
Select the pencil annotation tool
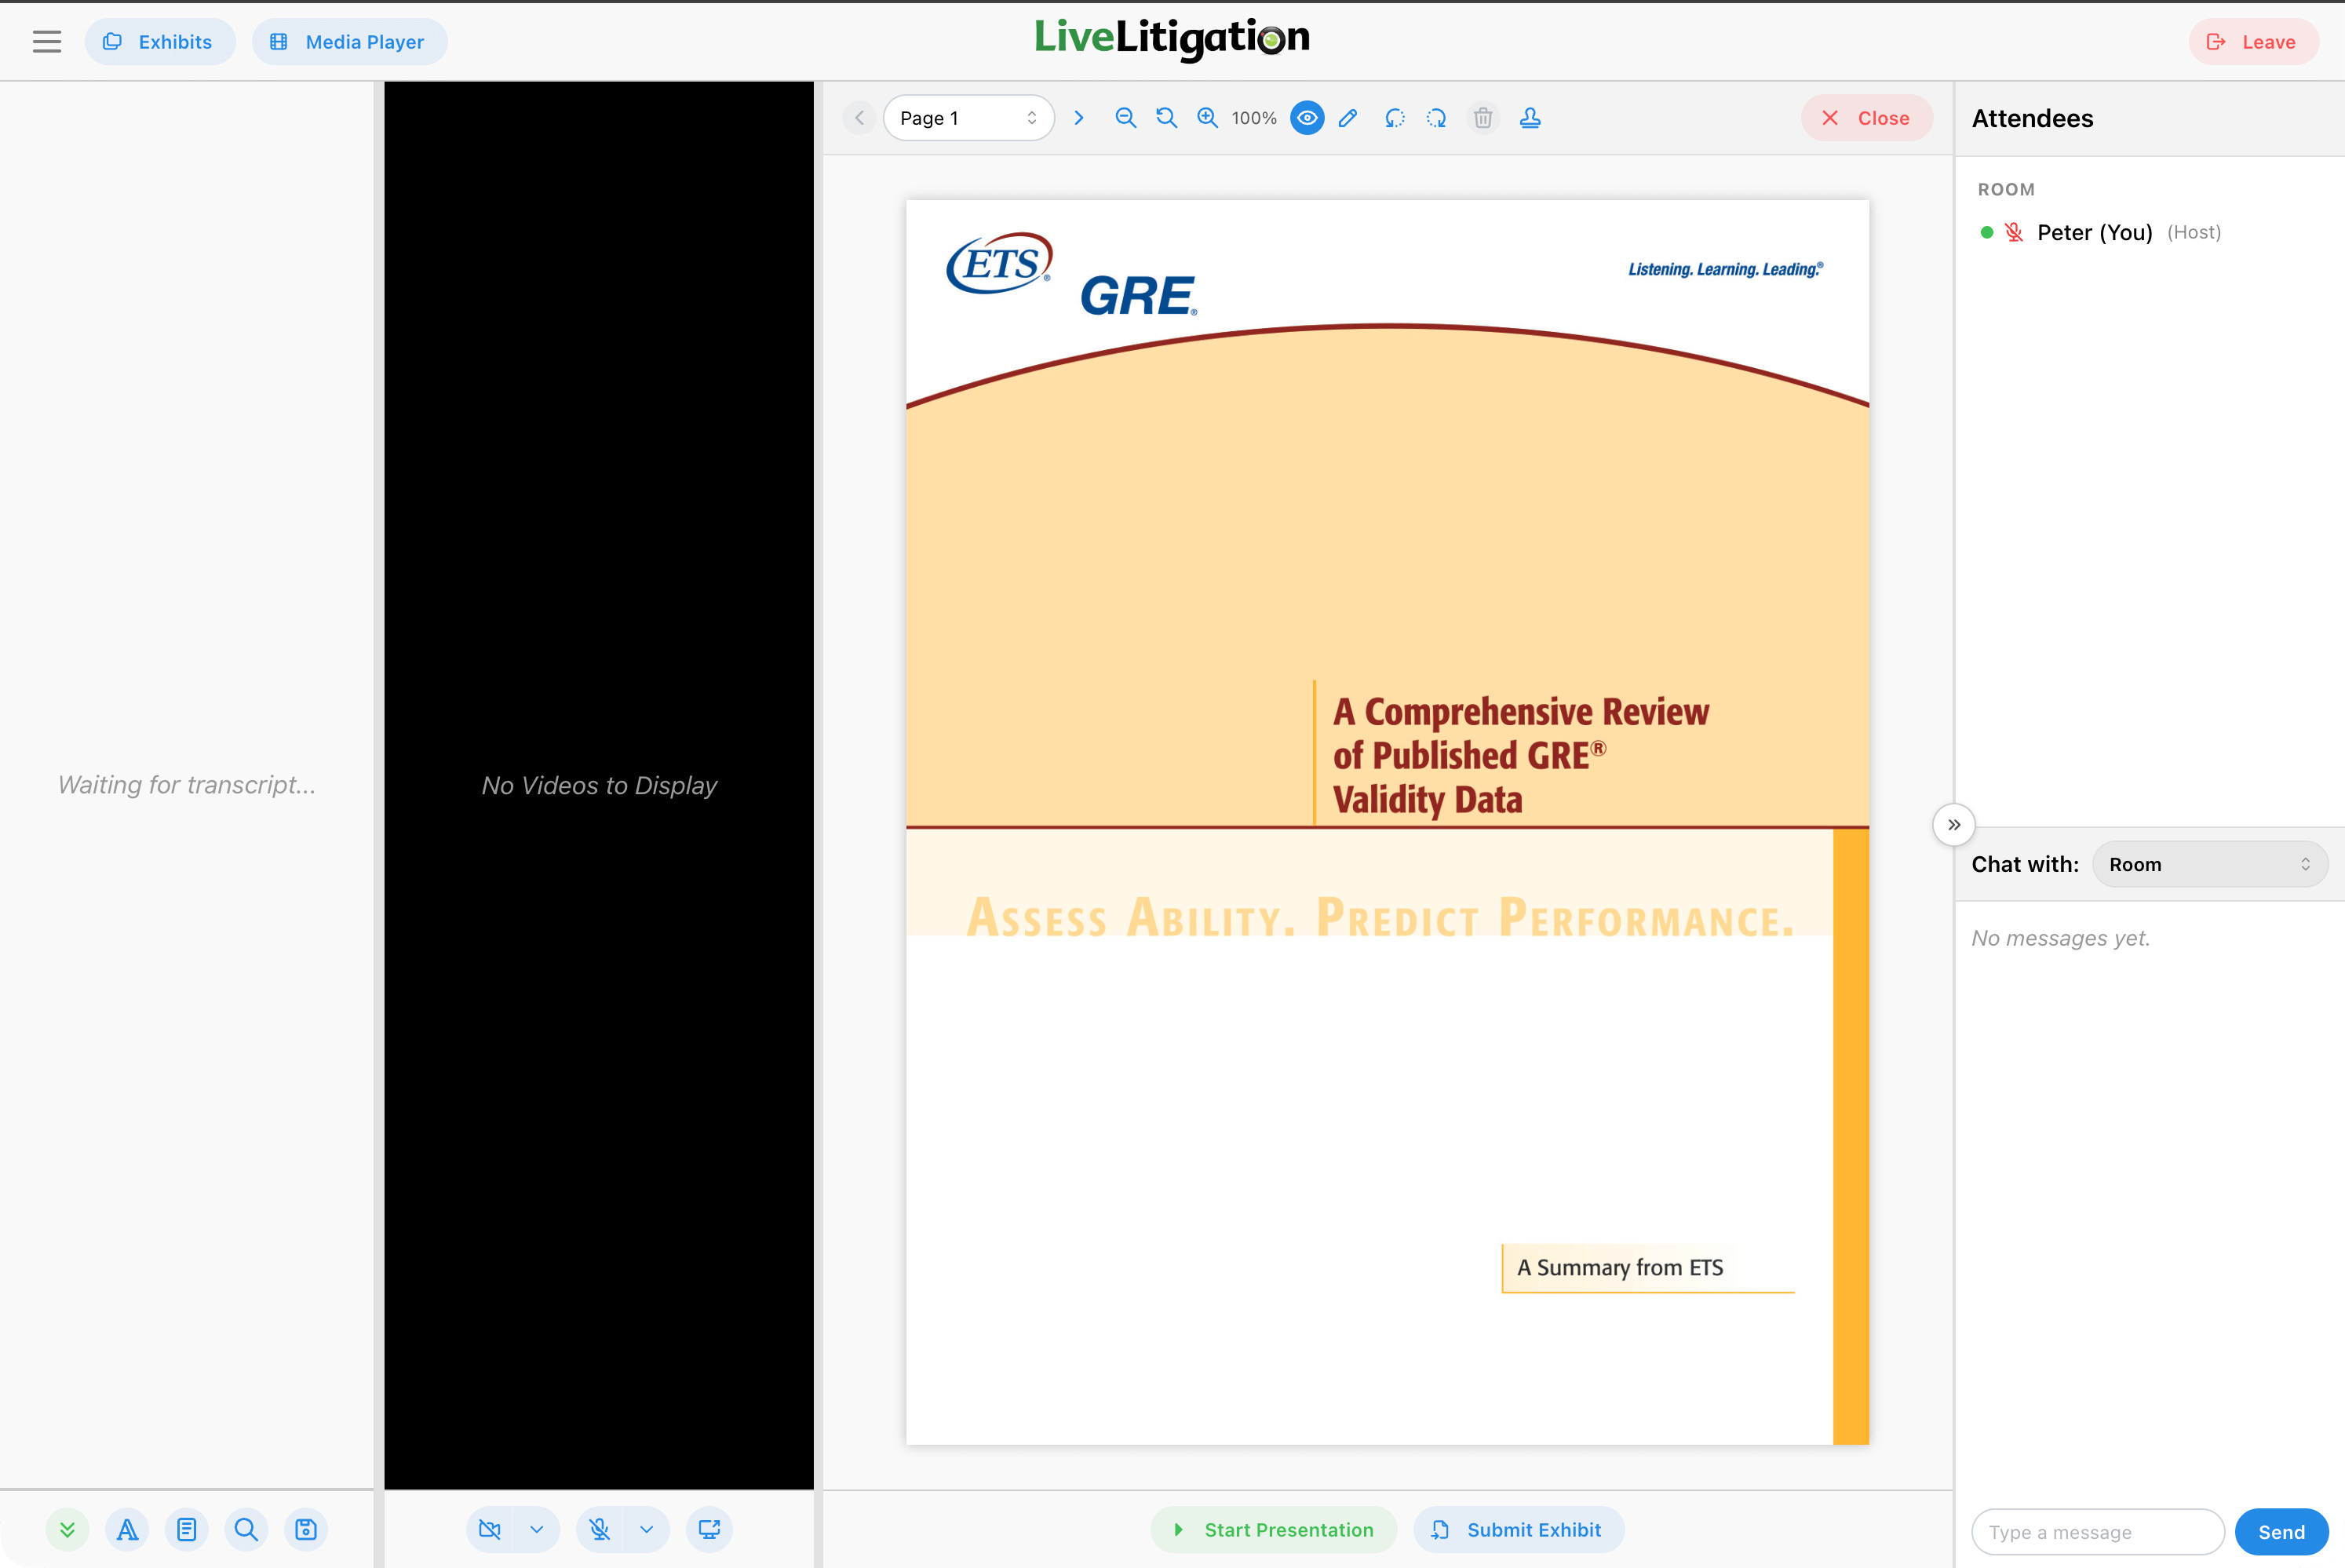1348,118
